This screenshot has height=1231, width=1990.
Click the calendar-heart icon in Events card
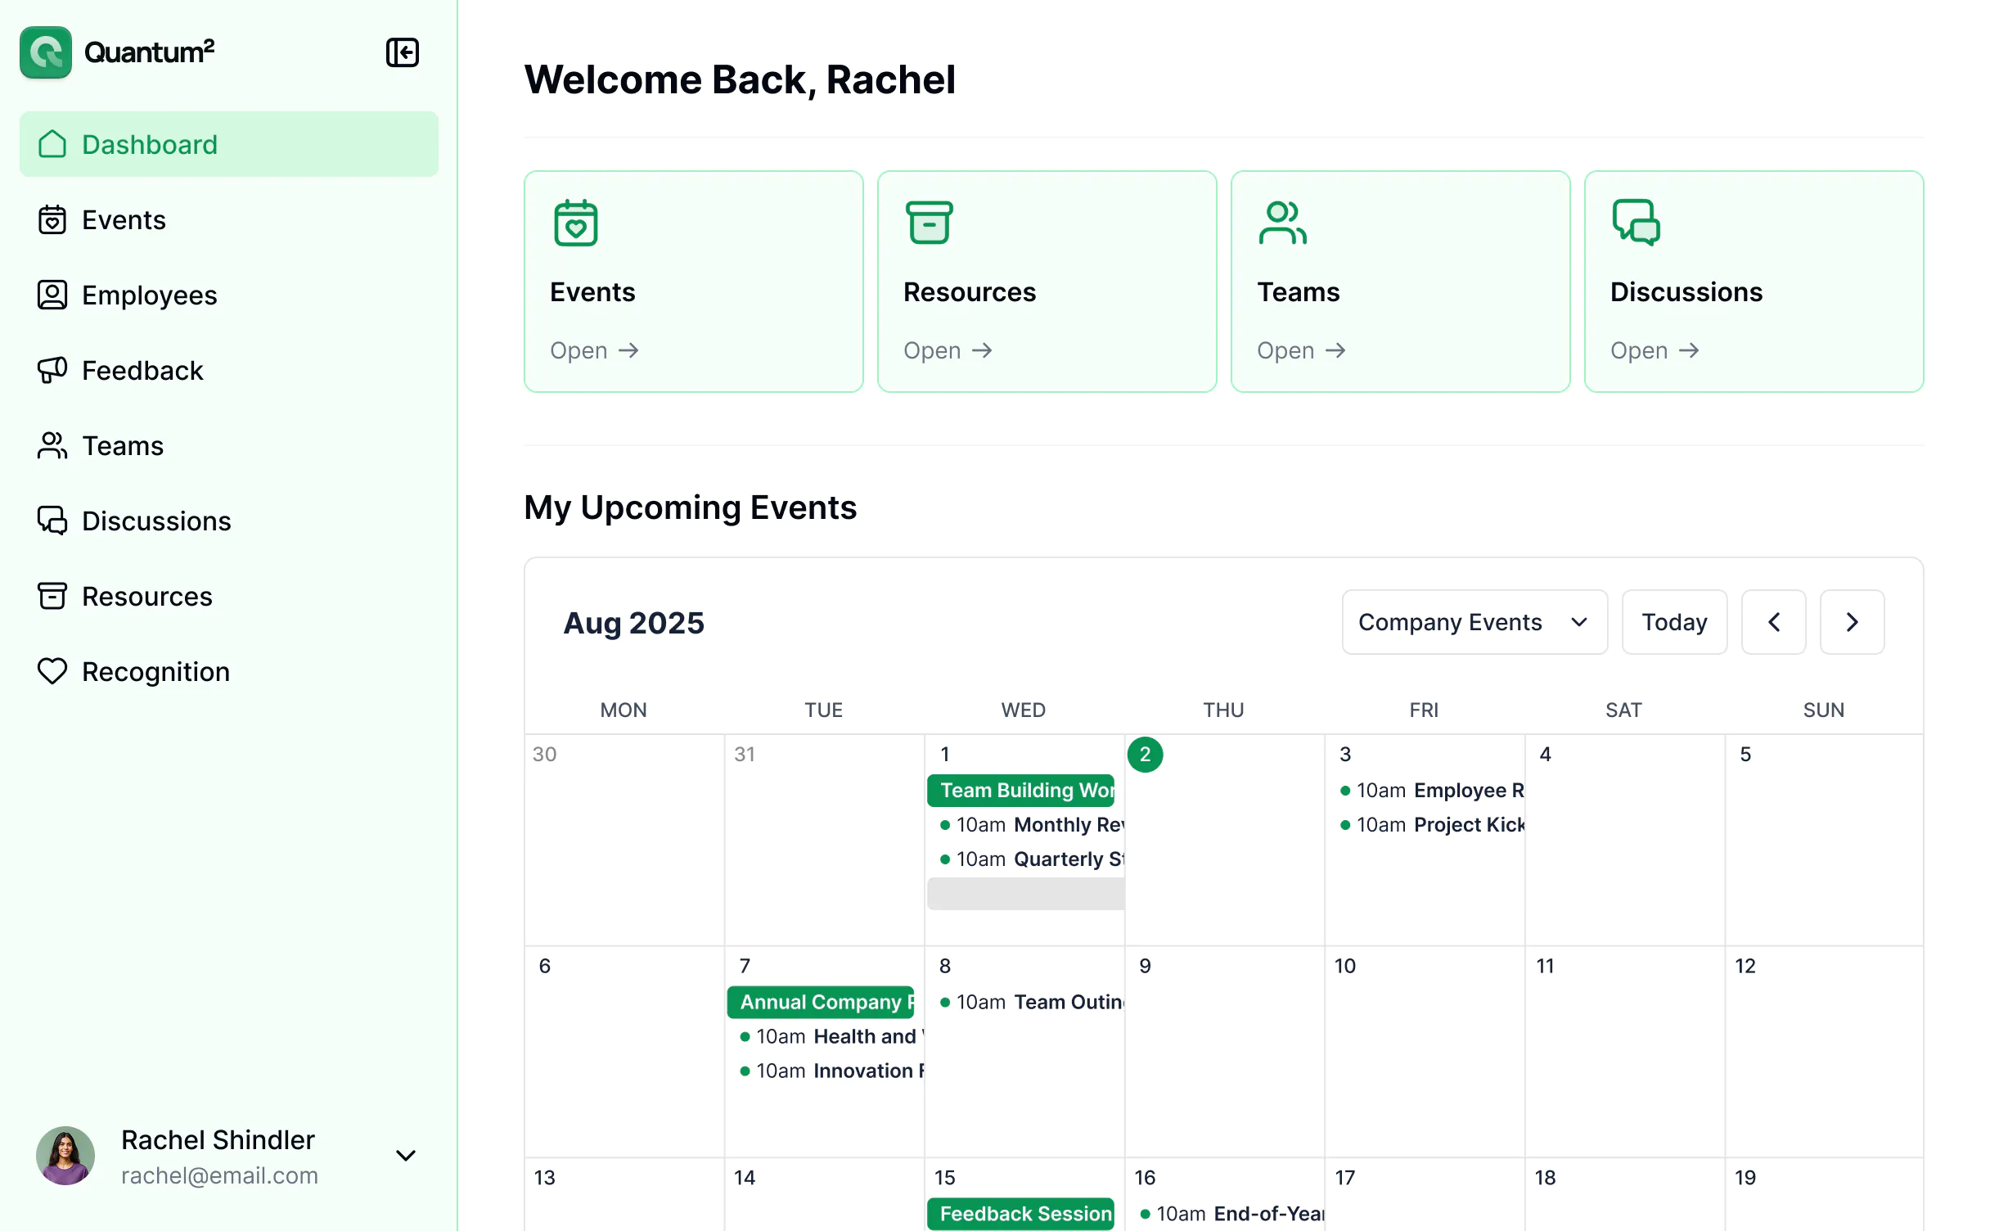pos(575,223)
